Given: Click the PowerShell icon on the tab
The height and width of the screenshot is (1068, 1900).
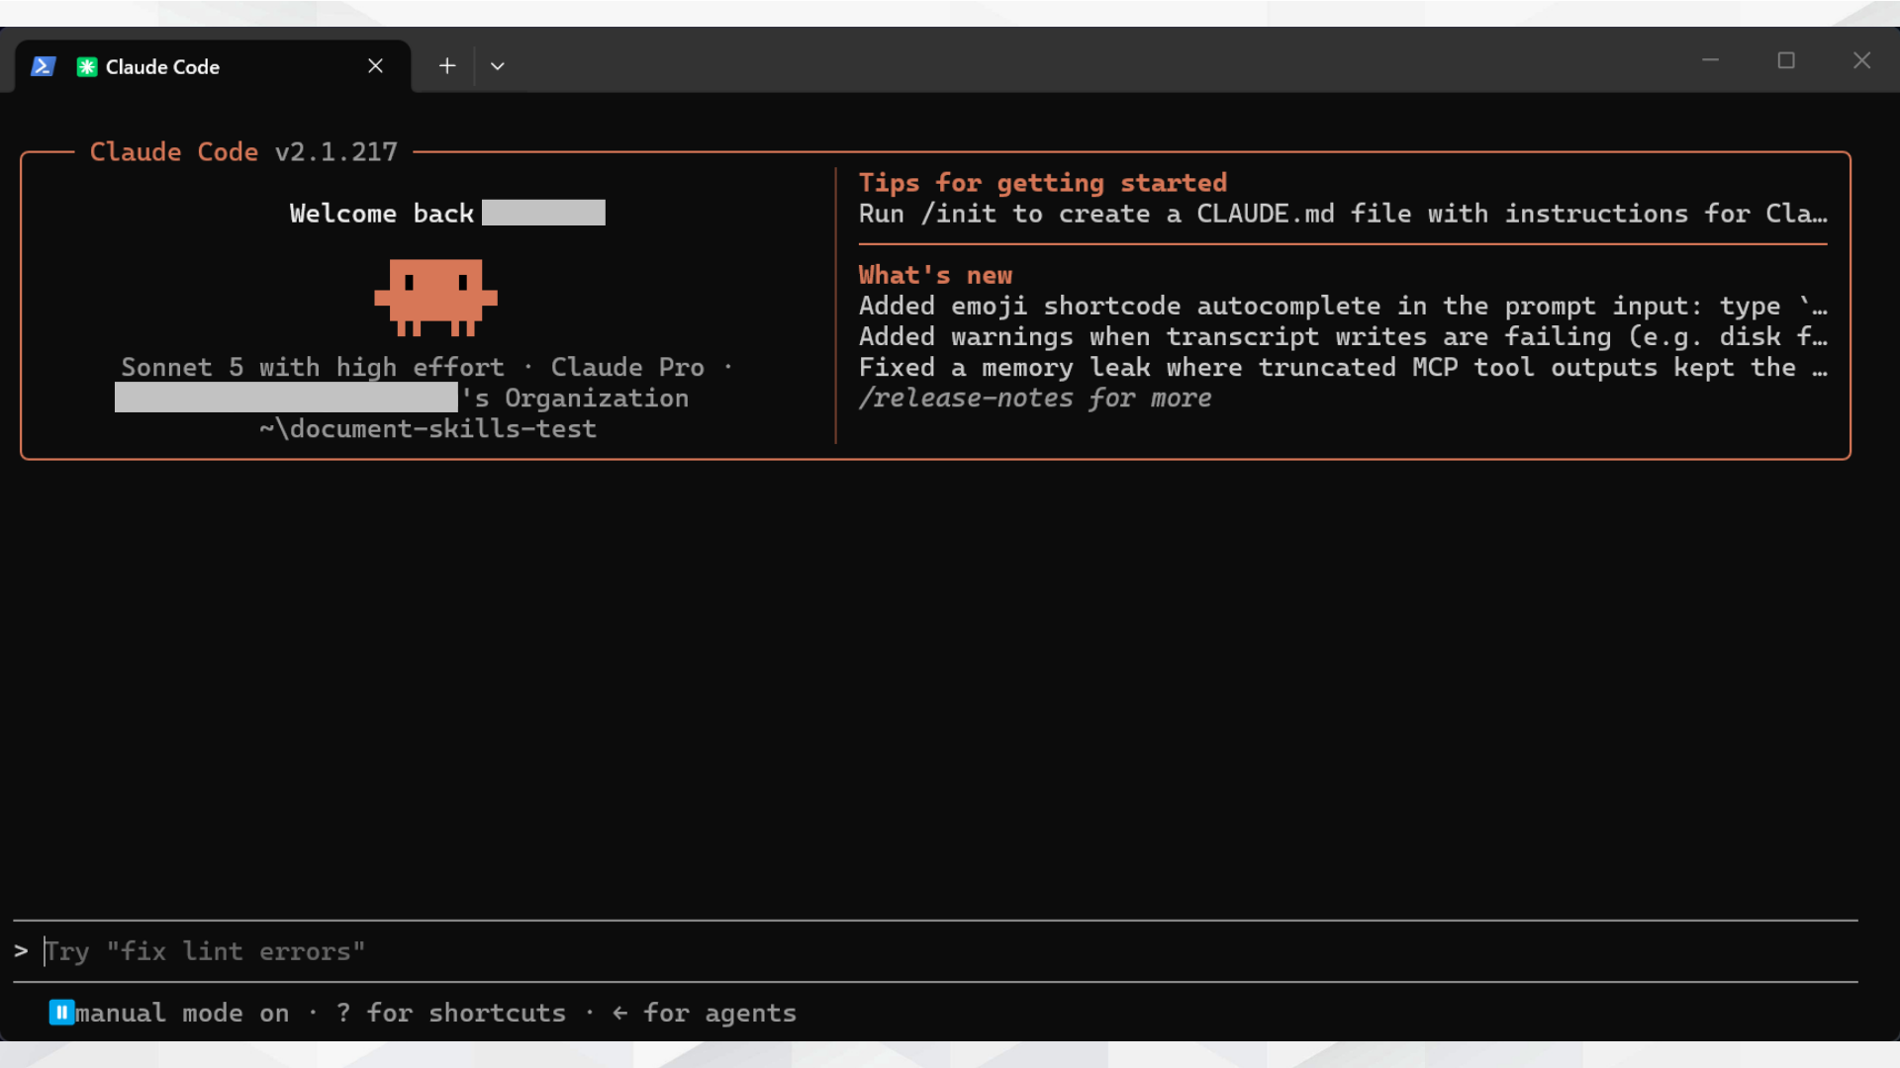Looking at the screenshot, I should click(43, 66).
